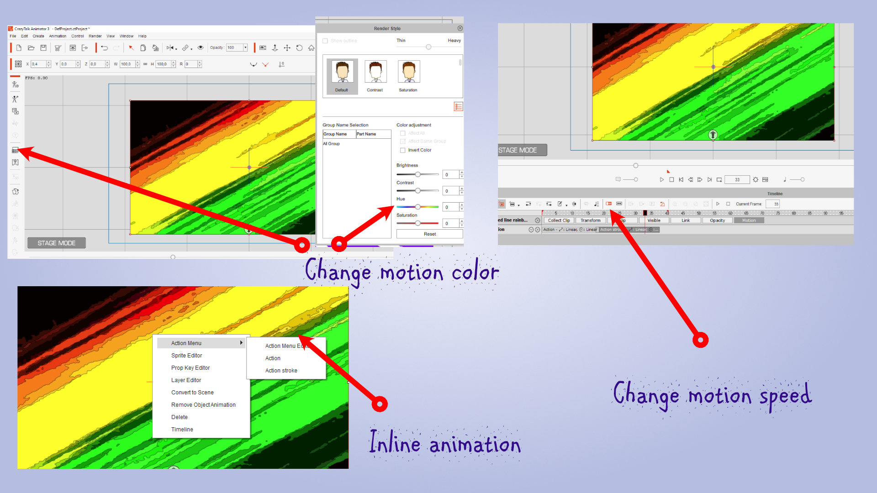Toggle visibility with the eye icon in toolbar

[201, 47]
